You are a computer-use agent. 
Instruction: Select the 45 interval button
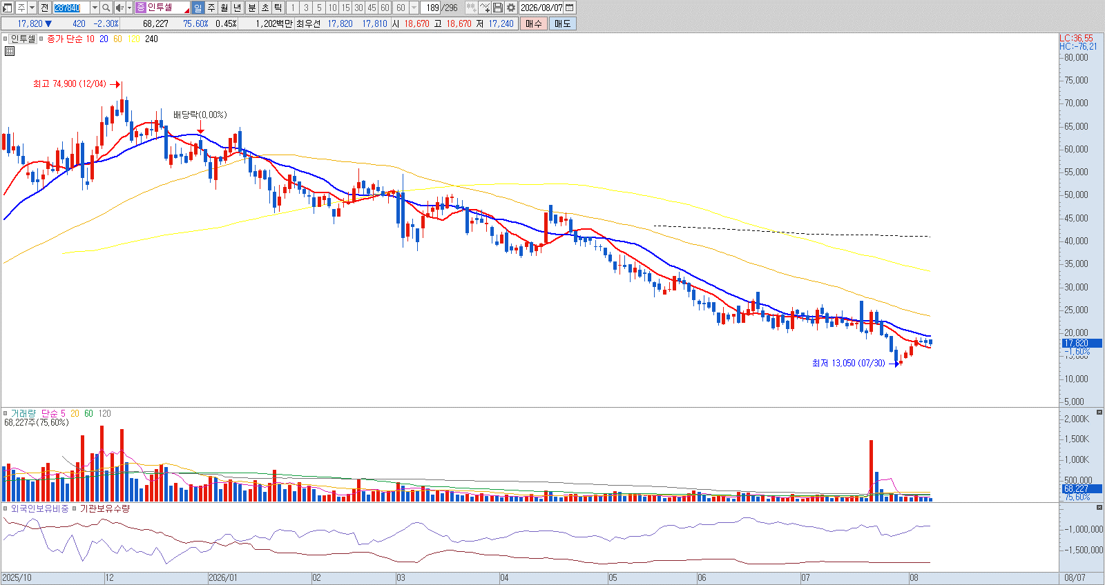372,8
